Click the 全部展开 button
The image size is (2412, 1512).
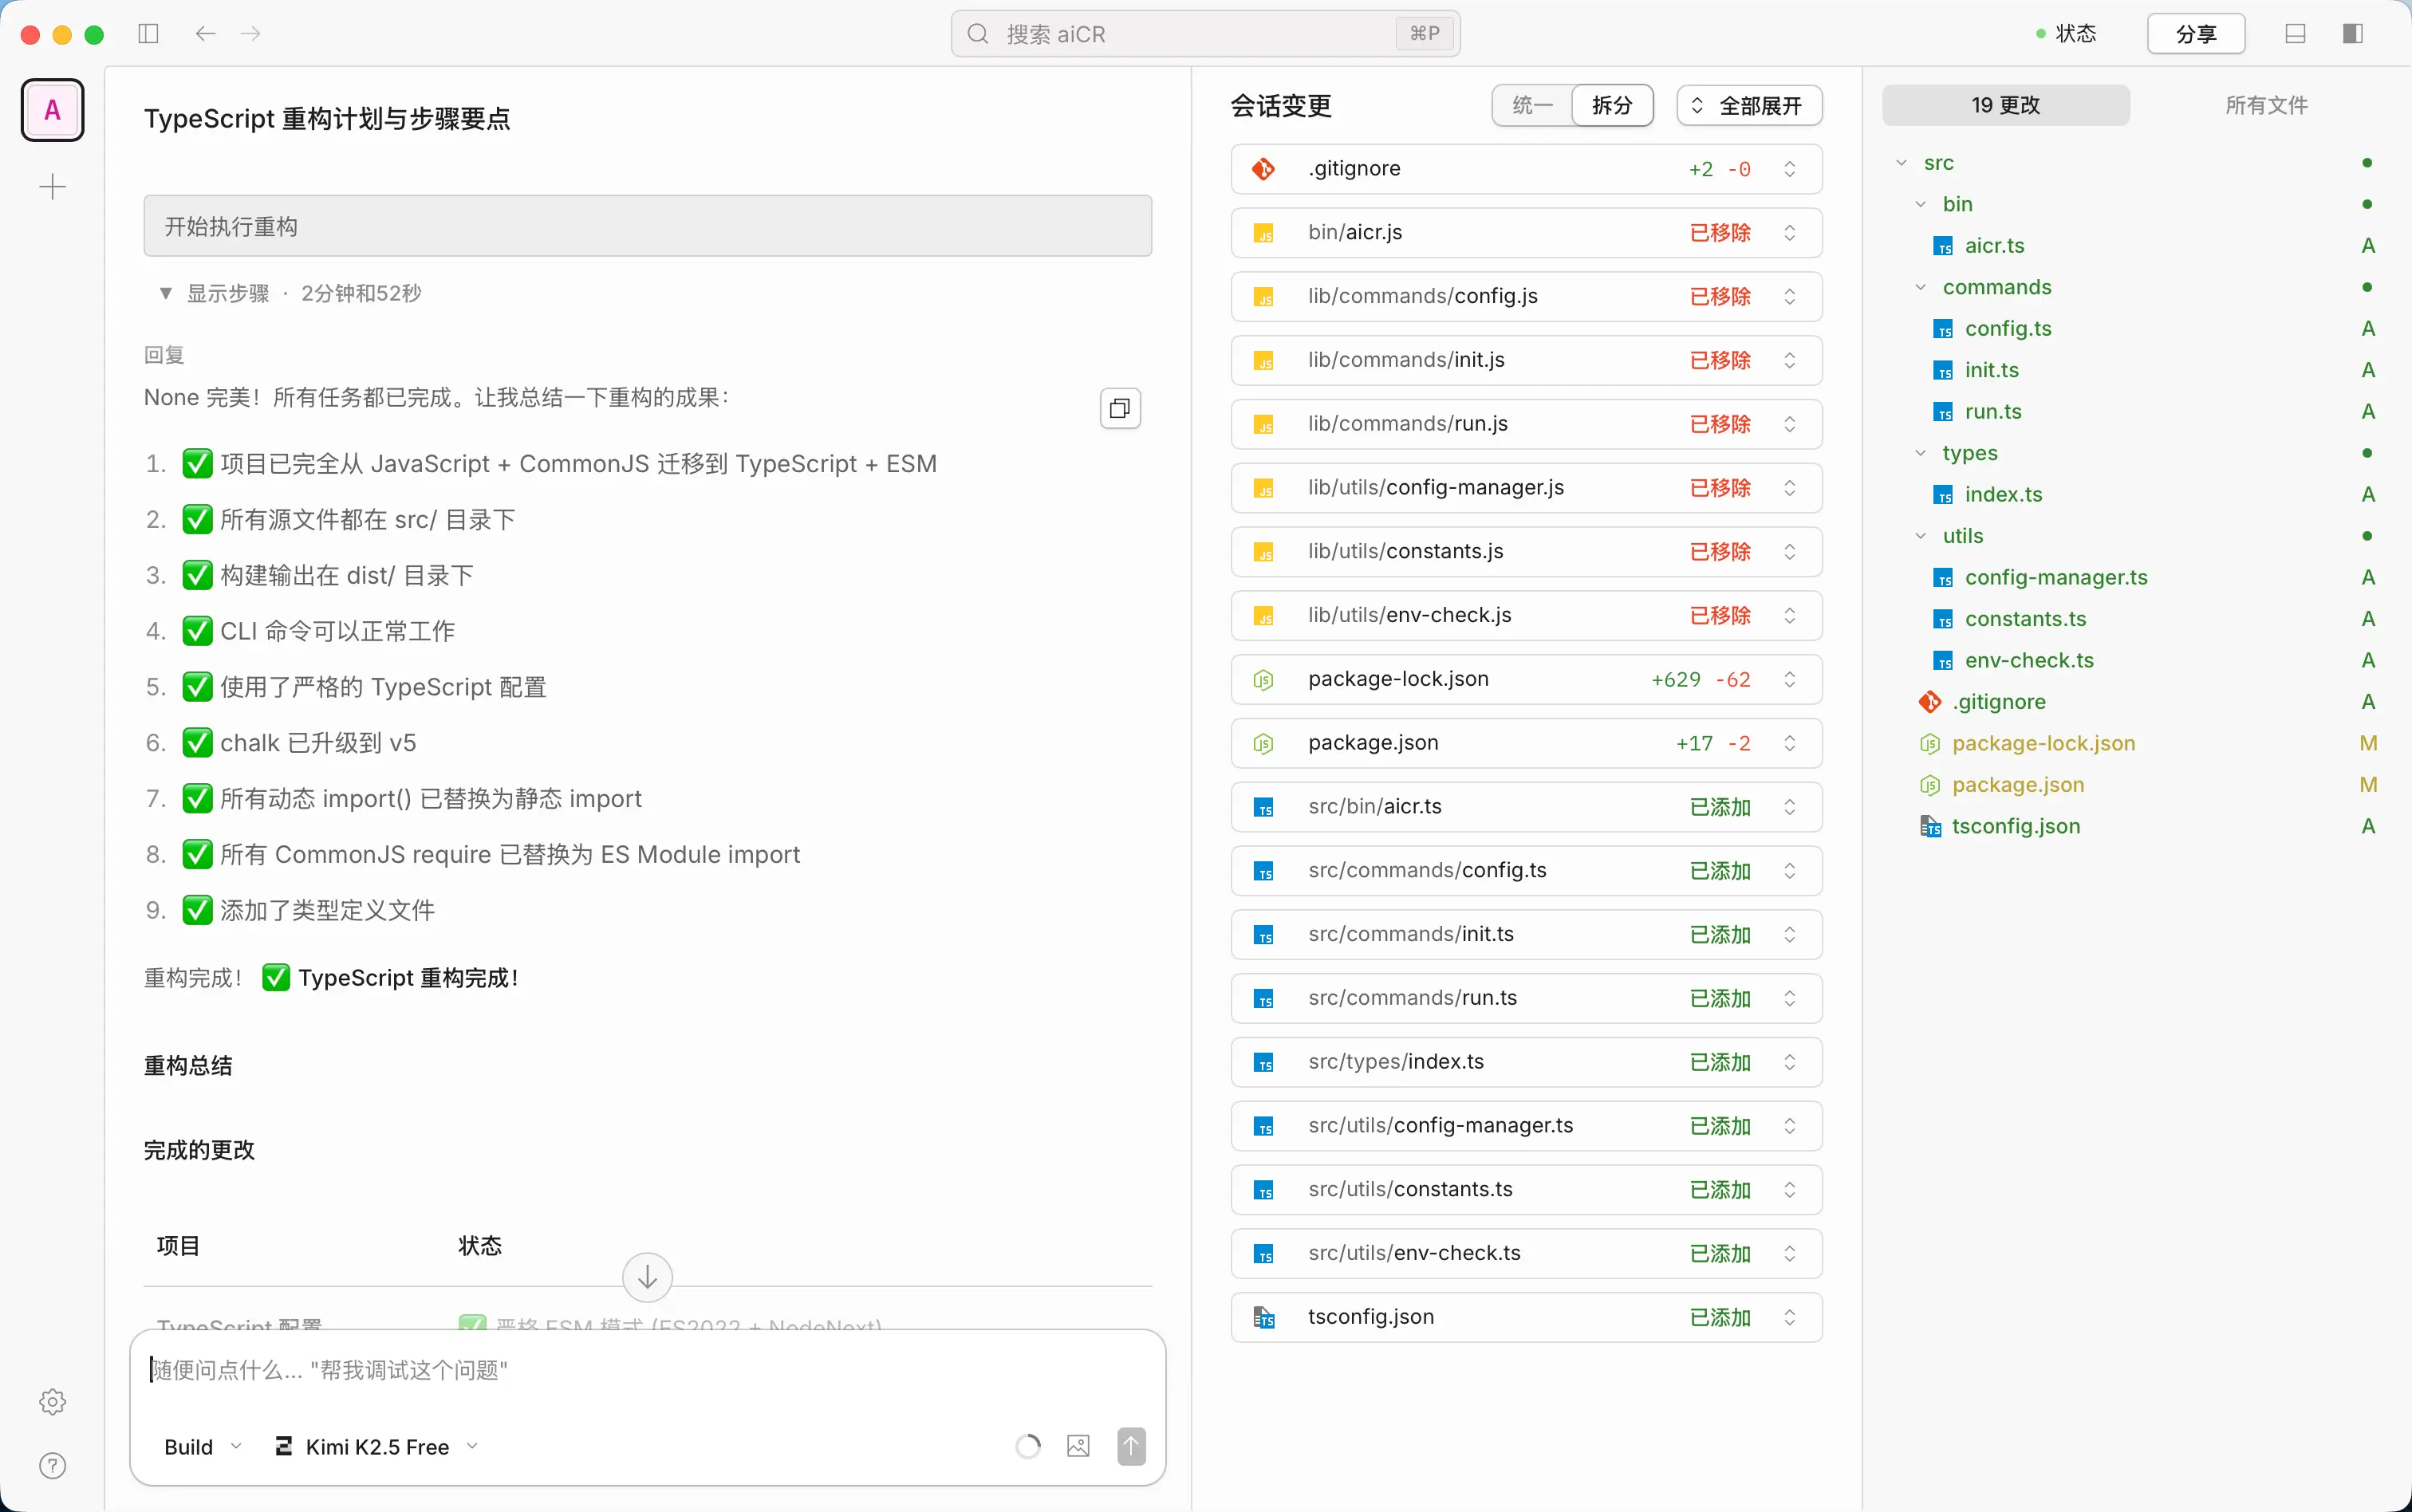pyautogui.click(x=1749, y=106)
